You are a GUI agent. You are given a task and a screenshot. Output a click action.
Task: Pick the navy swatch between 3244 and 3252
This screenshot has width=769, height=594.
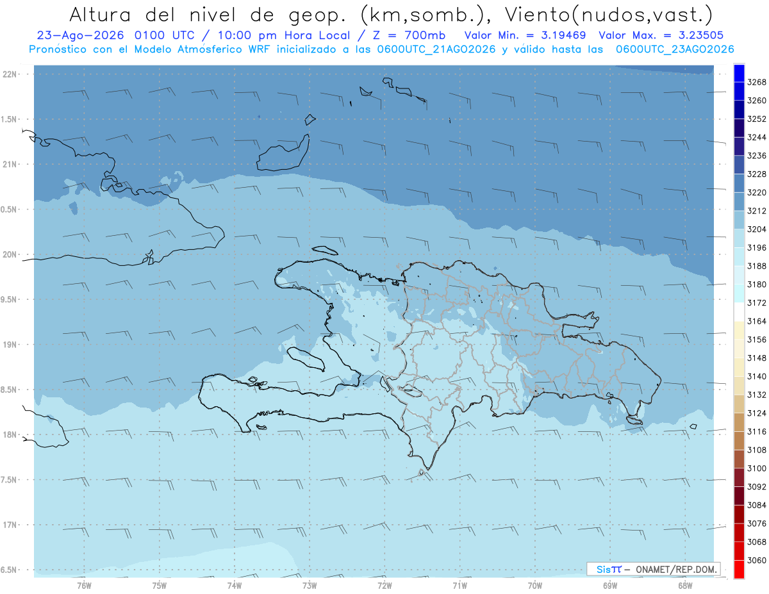pyautogui.click(x=739, y=128)
